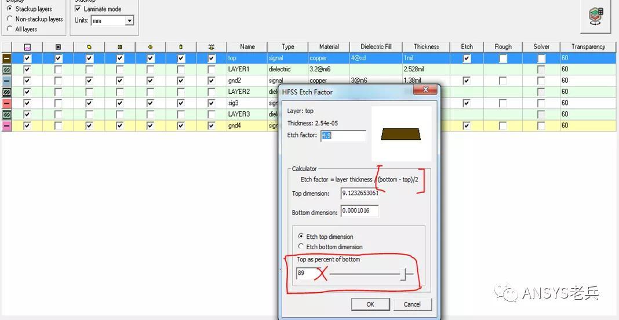The image size is (619, 320).
Task: Close the HFSS Etch Factor dialog
Action: 425,90
